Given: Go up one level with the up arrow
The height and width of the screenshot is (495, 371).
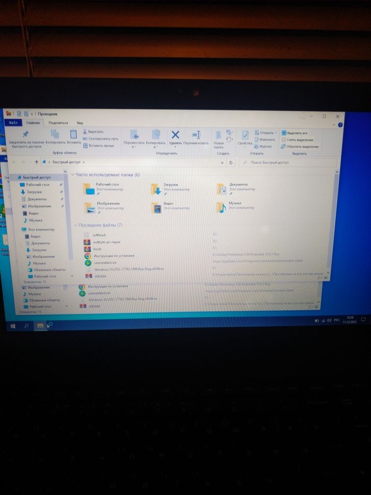Looking at the screenshot, I should click(37, 162).
